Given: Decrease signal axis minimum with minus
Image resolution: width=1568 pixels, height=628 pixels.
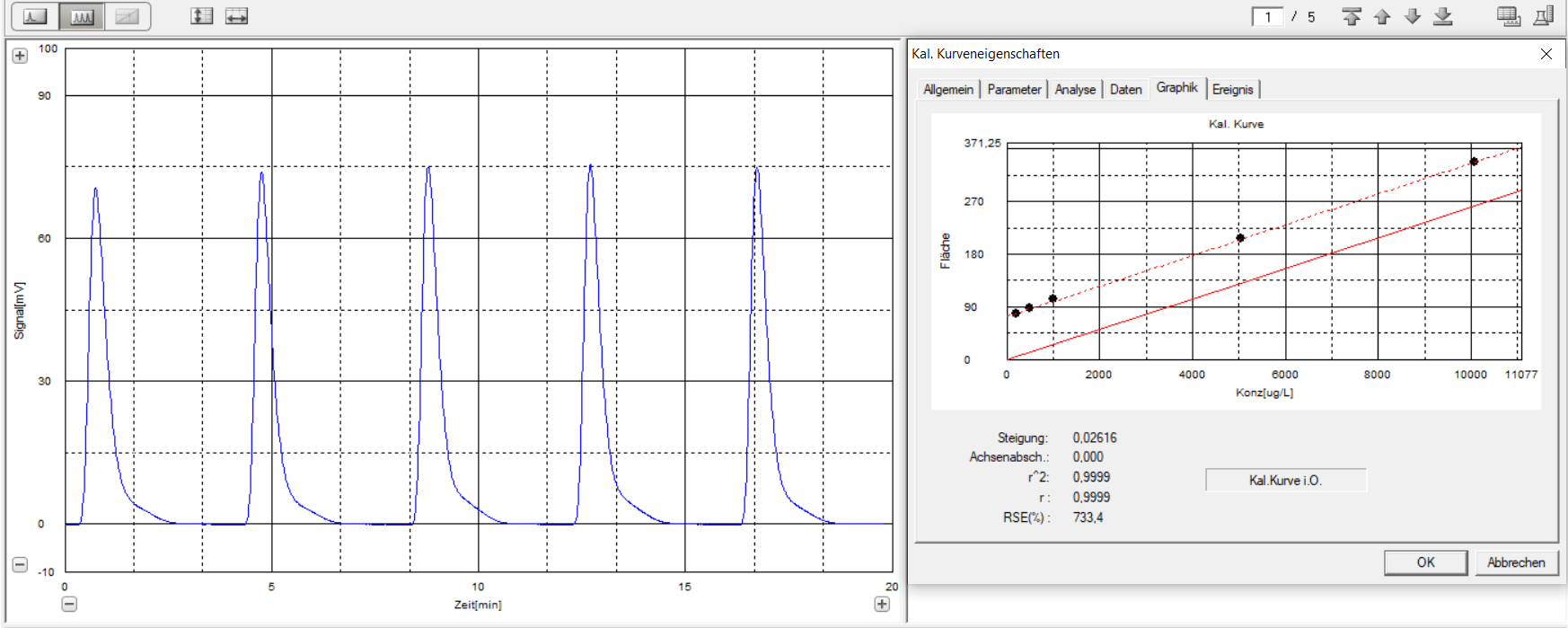Looking at the screenshot, I should tap(20, 564).
